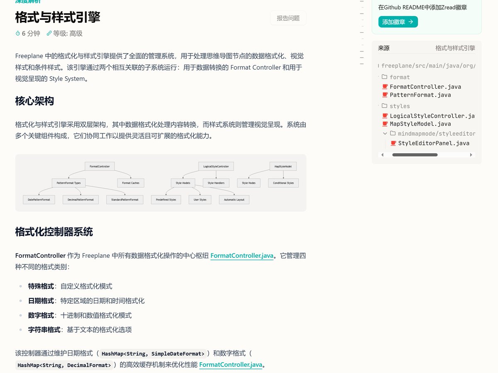The image size is (498, 373).
Task: Open LogicalStyleController.java in source tree
Action: pyautogui.click(x=432, y=116)
